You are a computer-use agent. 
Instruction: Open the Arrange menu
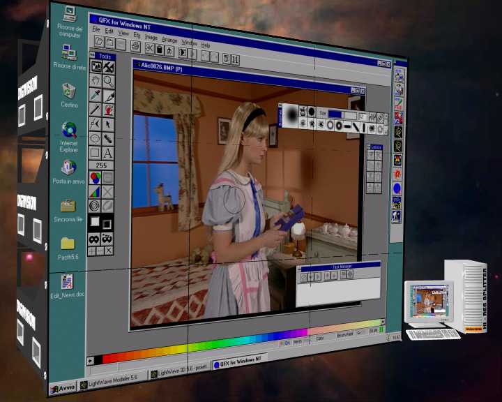tap(169, 40)
